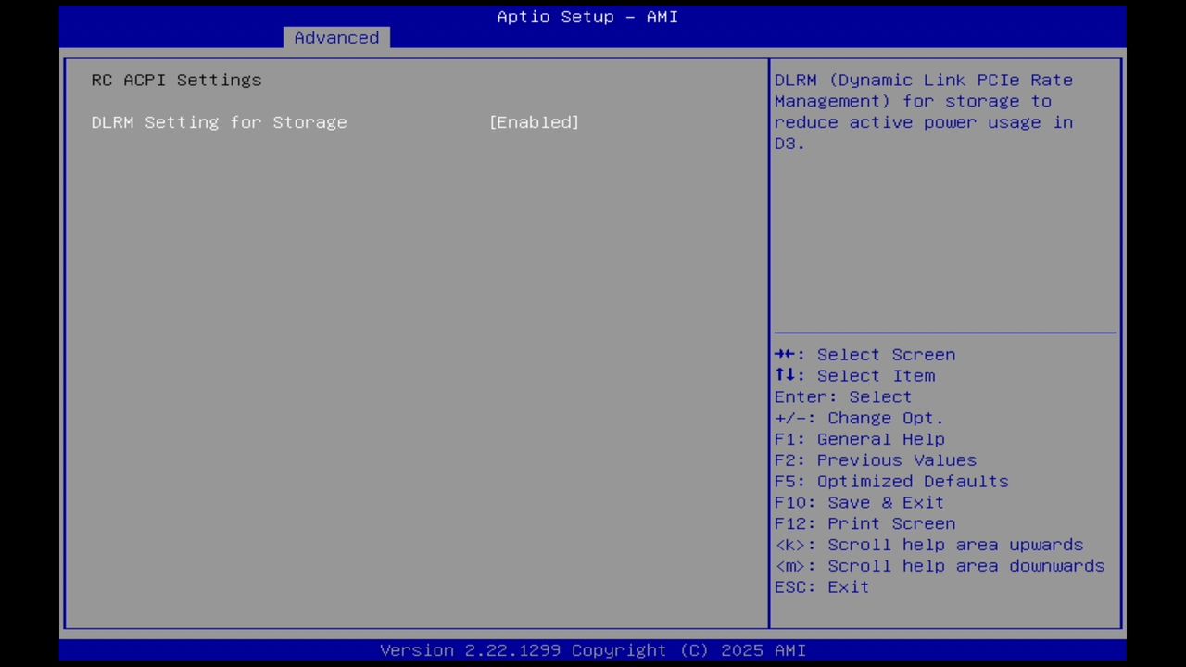Click the Change Opt. legend entry
This screenshot has width=1186, height=667.
(859, 418)
